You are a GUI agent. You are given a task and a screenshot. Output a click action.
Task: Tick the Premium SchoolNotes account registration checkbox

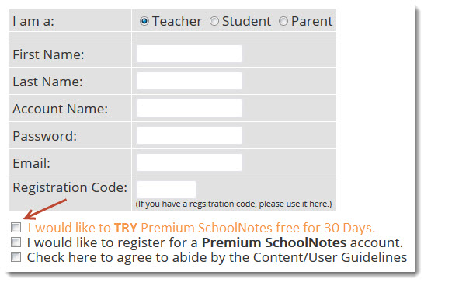(16, 242)
